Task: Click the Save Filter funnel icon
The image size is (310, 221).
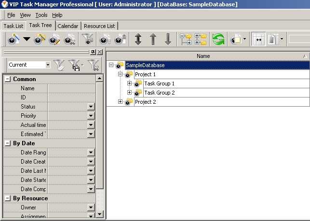Action: point(75,65)
